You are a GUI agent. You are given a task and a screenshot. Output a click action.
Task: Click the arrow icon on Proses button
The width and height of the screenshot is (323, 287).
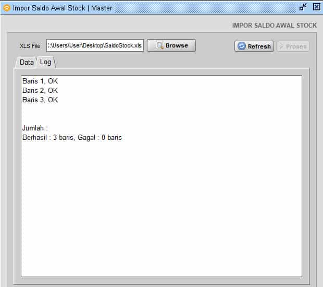pyautogui.click(x=281, y=46)
